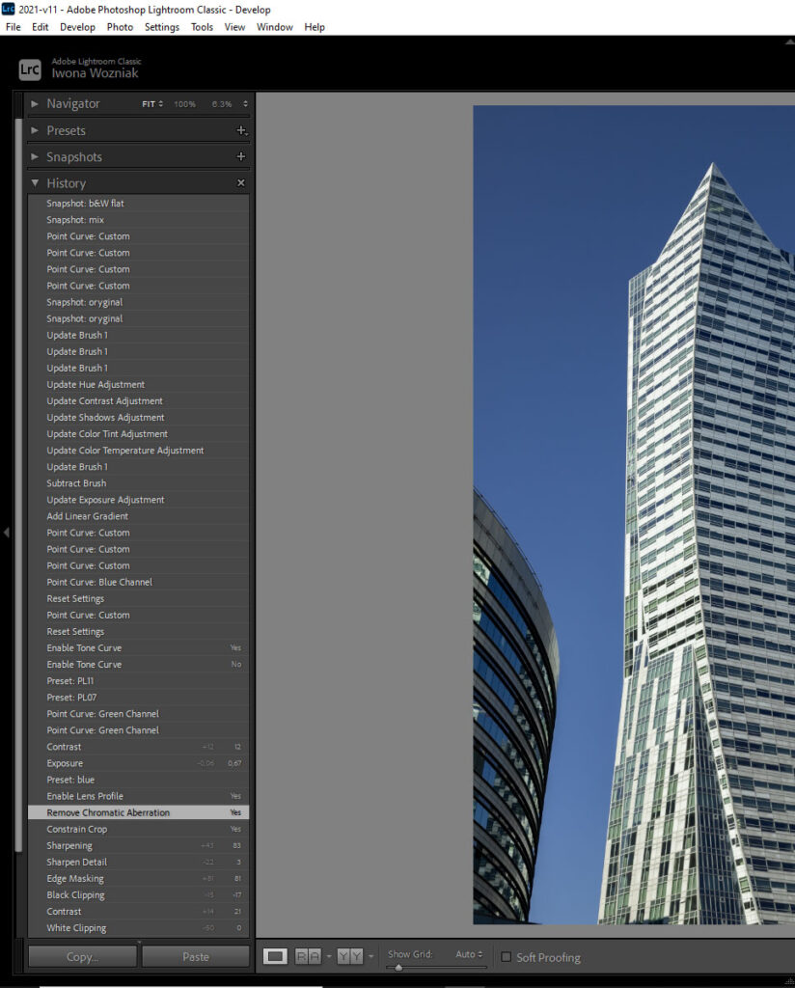Open the Before/After mode dropdown arrow

[370, 955]
